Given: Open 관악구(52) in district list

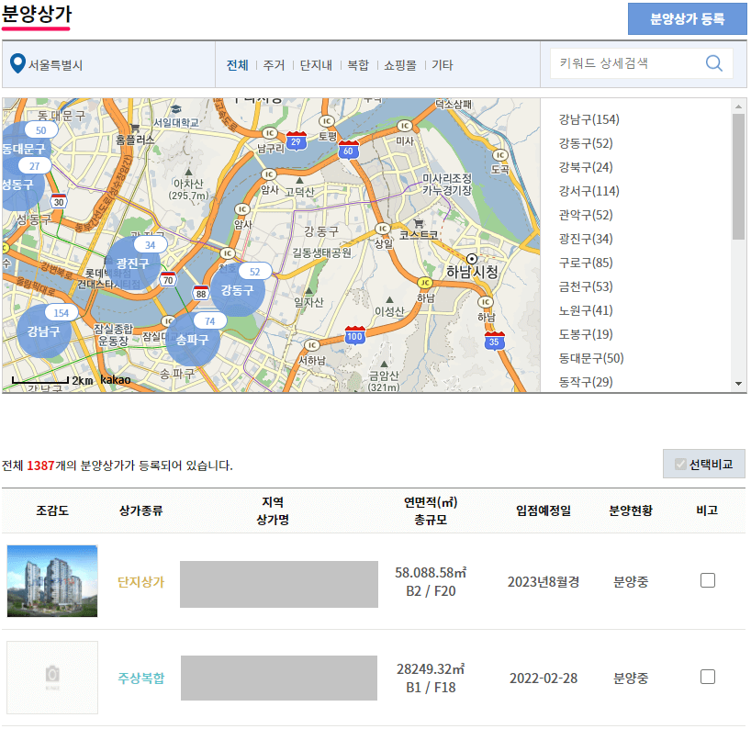Looking at the screenshot, I should tap(586, 215).
